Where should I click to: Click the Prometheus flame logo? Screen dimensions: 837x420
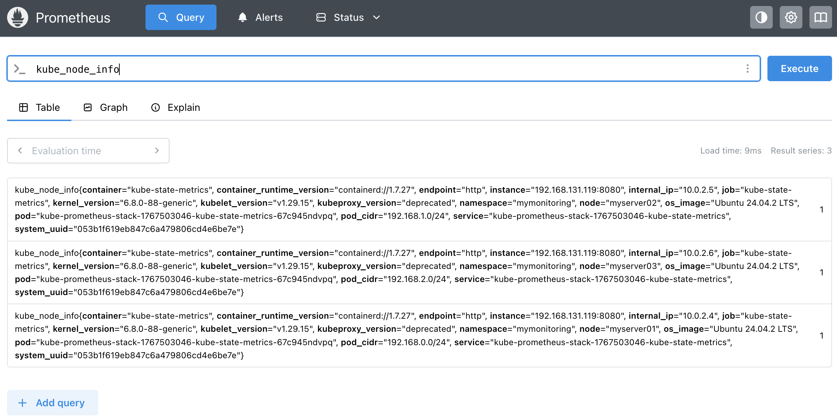[18, 17]
